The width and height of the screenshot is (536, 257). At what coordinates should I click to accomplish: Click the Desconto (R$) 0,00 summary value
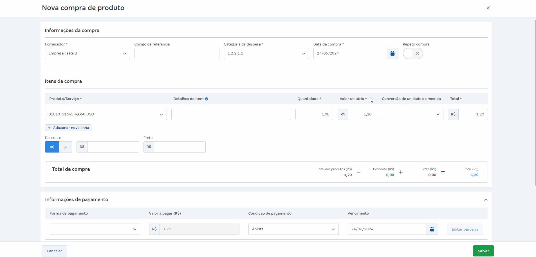coord(390,175)
